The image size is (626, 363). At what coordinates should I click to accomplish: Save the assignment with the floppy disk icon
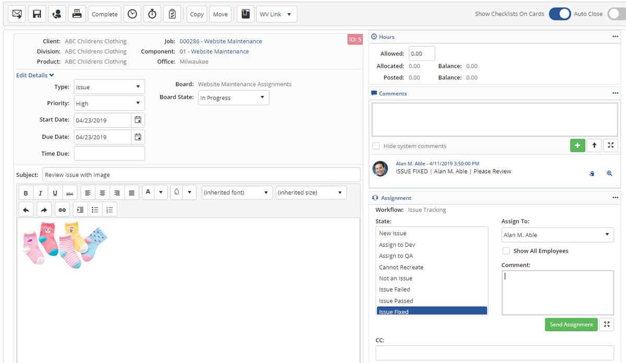[37, 14]
